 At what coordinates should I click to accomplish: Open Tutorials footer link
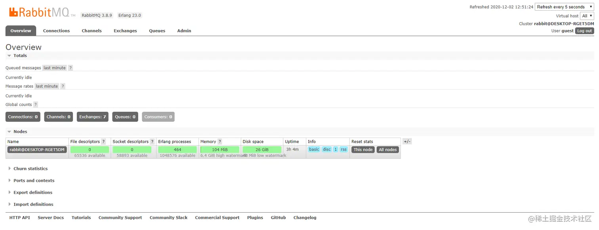pos(81,218)
